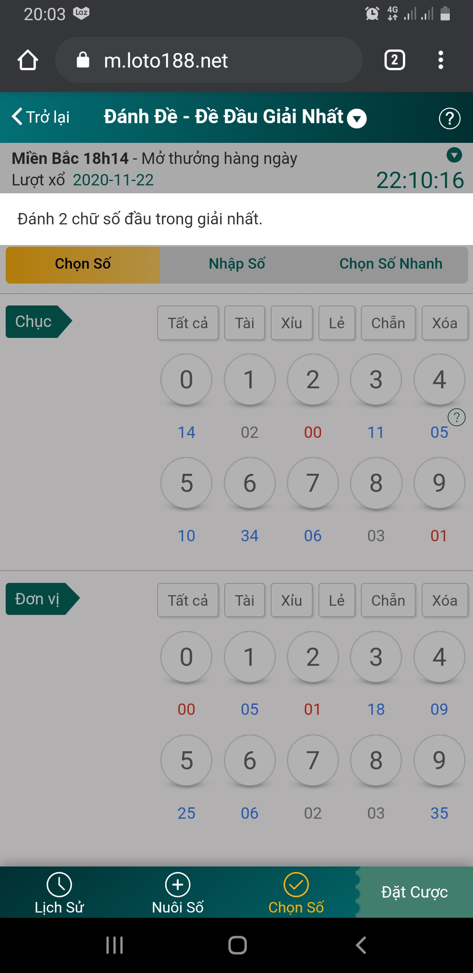Click Tất cả in the Chục section
The image size is (473, 973).
pos(188,323)
